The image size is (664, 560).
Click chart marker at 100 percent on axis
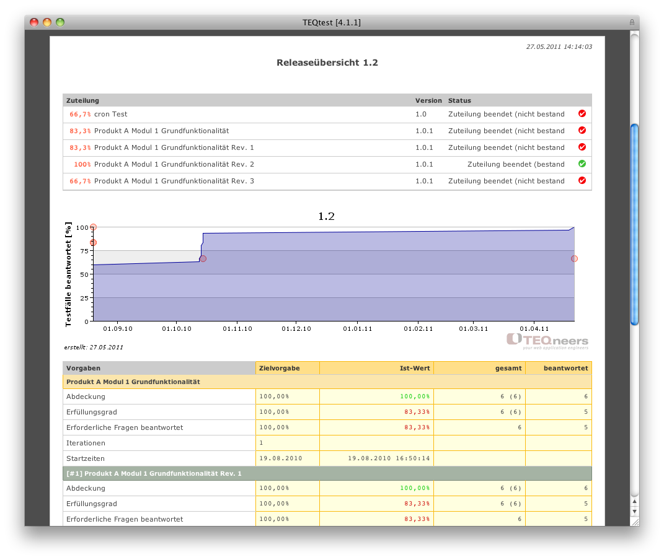(94, 227)
